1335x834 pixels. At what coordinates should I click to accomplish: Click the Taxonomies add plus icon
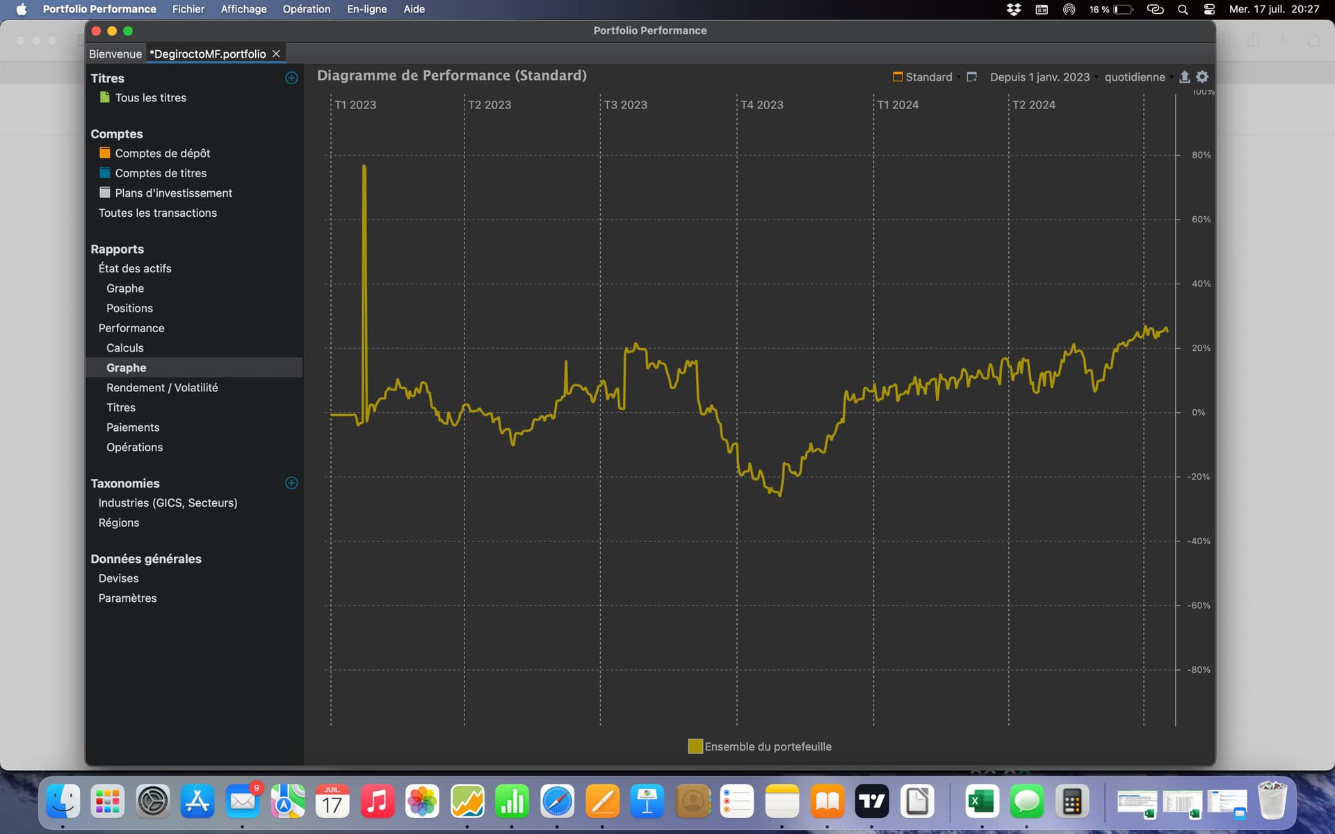coord(291,483)
